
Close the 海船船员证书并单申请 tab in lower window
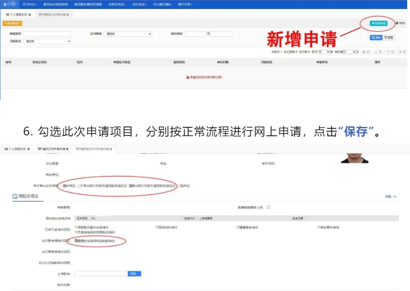click(111, 149)
